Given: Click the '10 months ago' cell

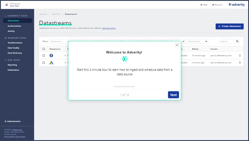Looking at the screenshot, I should tap(199, 56).
